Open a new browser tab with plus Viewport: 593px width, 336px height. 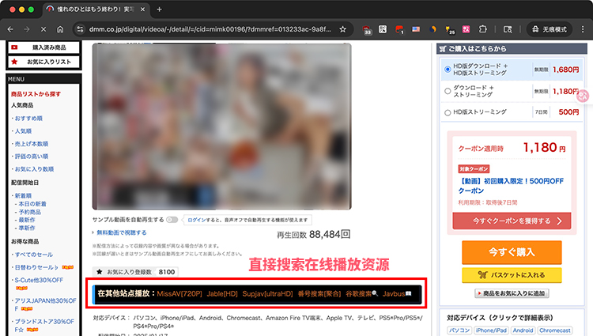[x=159, y=9]
